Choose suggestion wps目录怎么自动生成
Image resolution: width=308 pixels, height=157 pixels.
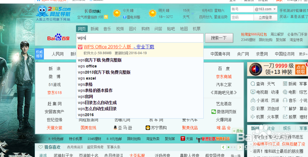click(97, 103)
